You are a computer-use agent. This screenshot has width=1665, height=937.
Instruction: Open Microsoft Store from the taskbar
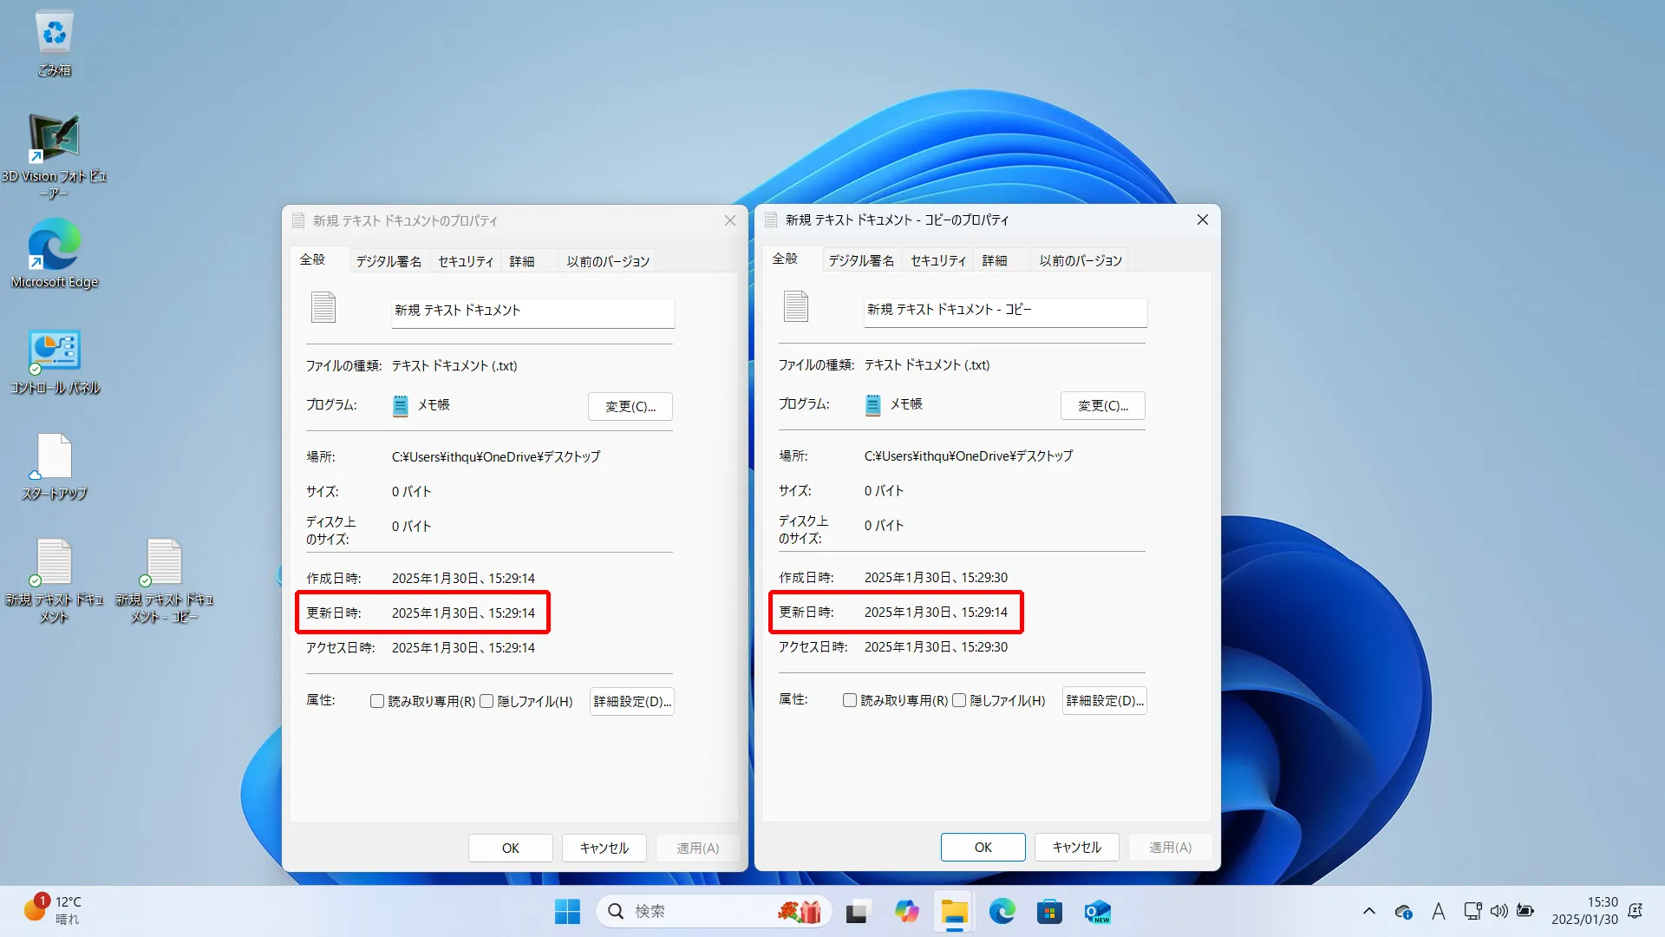coord(1049,911)
